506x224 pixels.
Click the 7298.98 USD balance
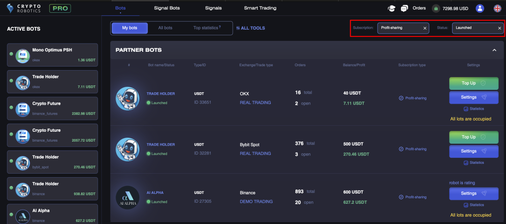click(456, 8)
